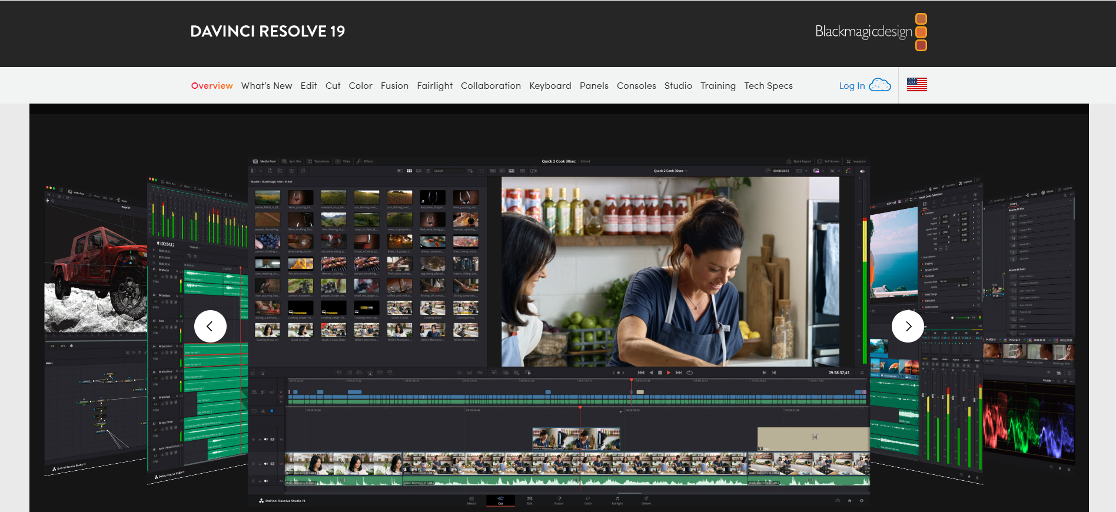The image size is (1116, 512).
Task: Click the red play button in viewer
Action: (x=669, y=373)
